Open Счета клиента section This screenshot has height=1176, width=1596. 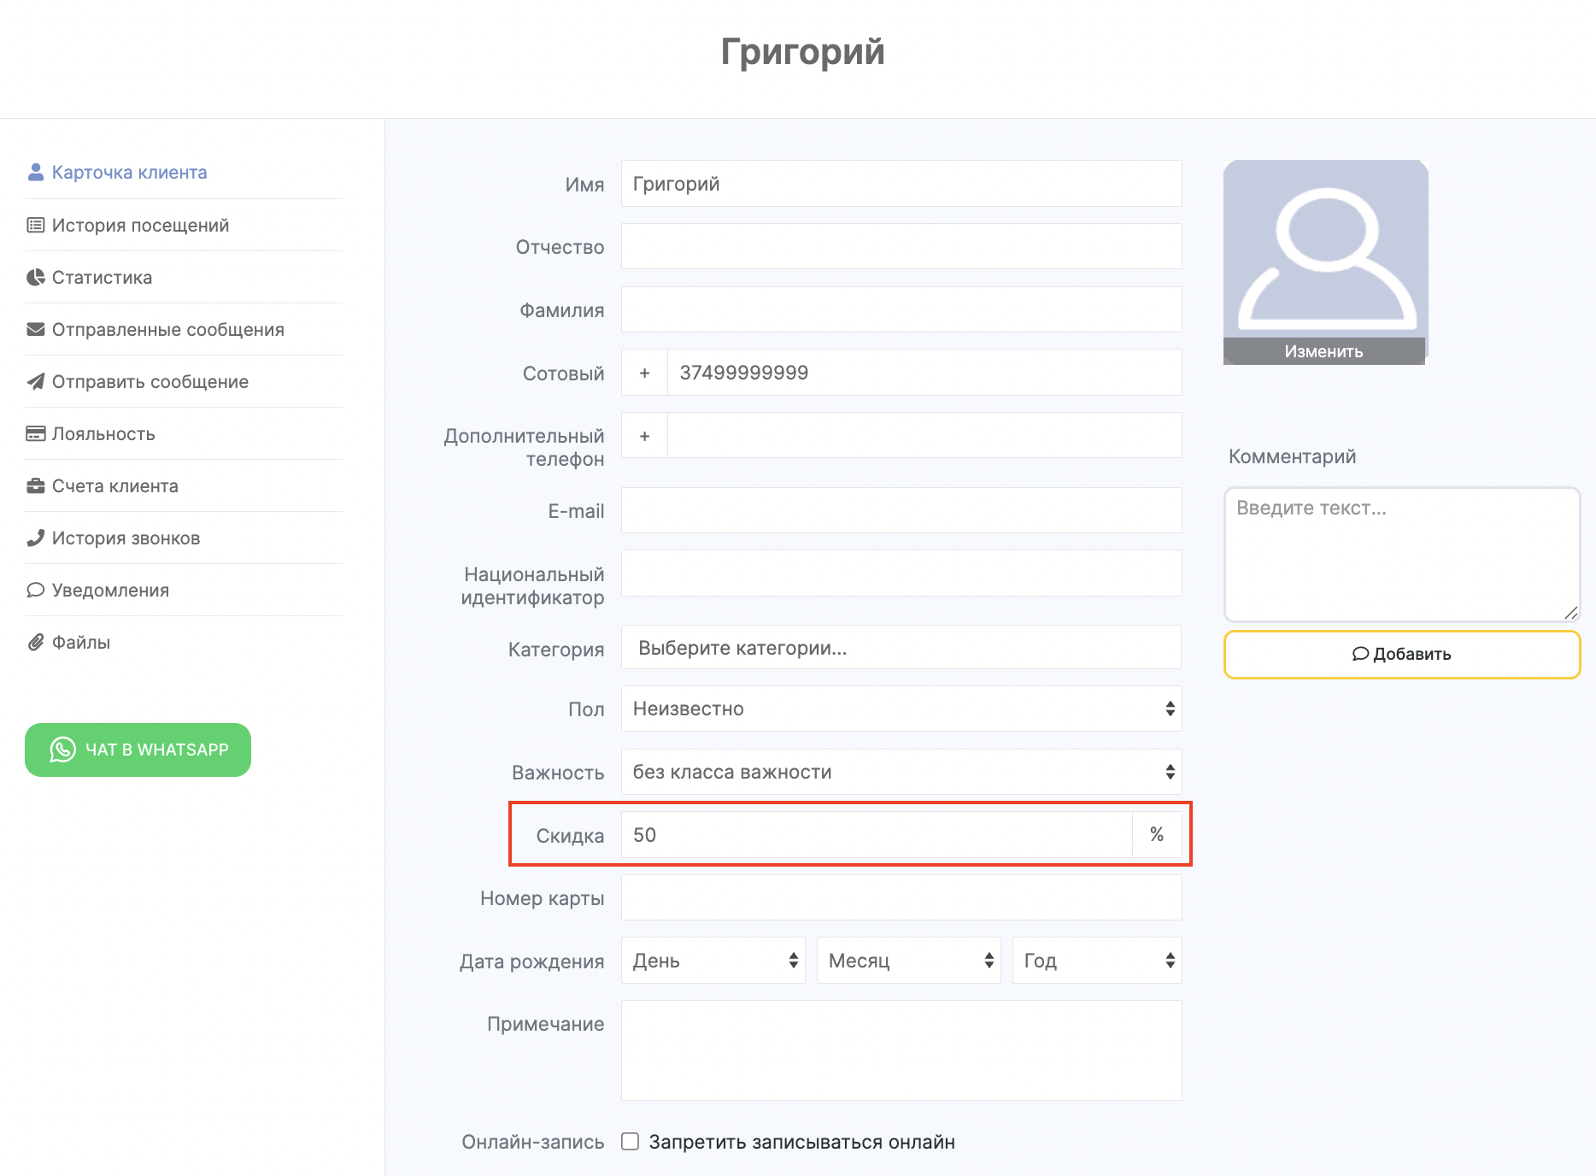[x=115, y=486]
